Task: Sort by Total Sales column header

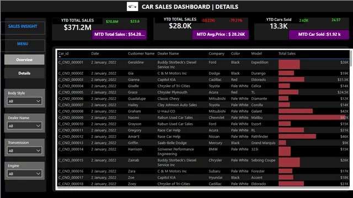Action: [287, 53]
